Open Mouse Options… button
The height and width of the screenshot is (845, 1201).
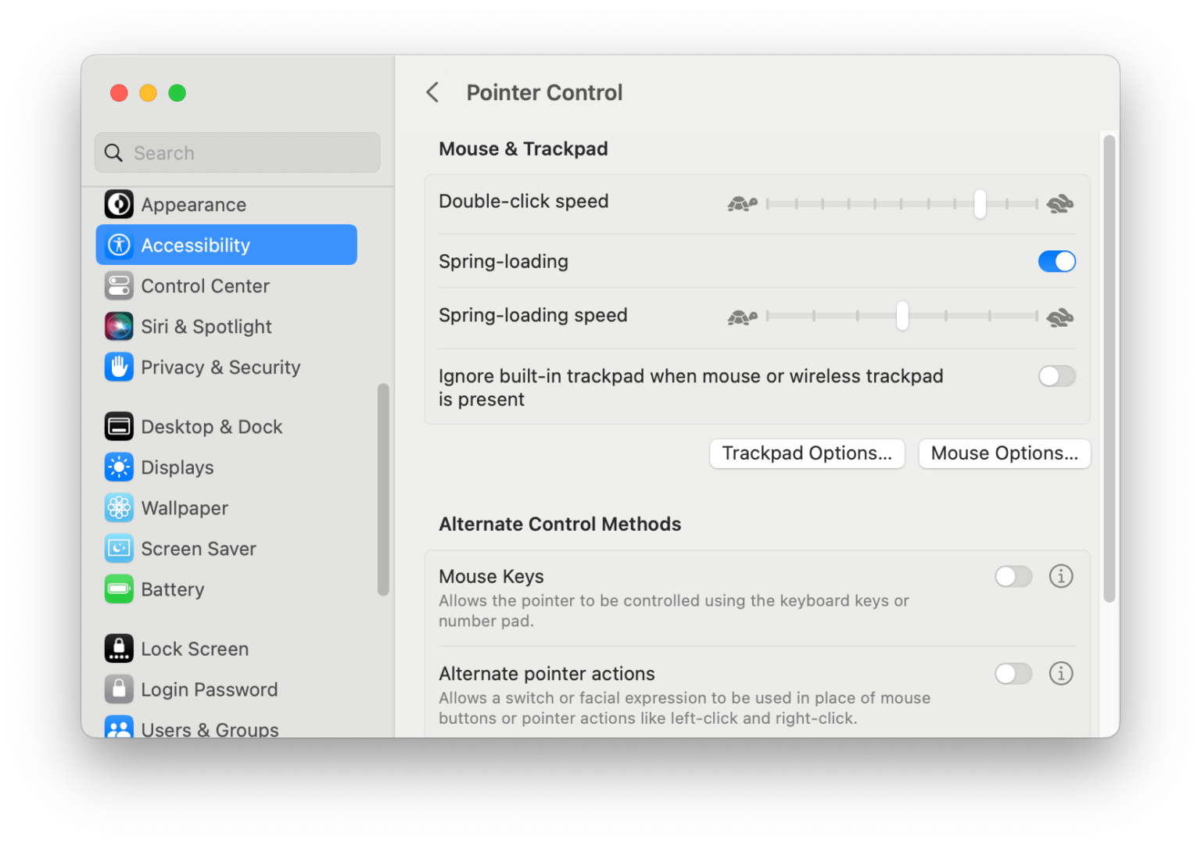(1004, 453)
